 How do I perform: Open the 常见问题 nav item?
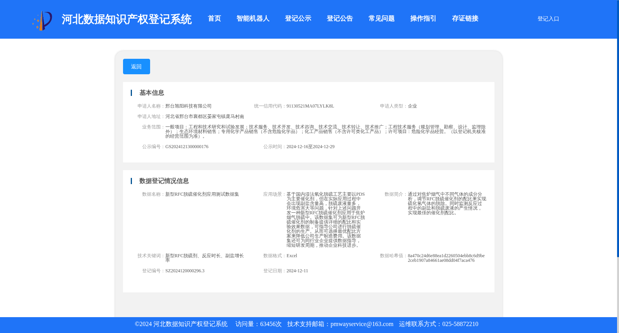[381, 19]
